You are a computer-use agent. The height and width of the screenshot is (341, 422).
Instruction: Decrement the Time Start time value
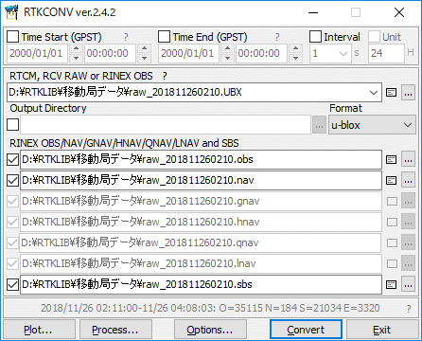click(144, 58)
